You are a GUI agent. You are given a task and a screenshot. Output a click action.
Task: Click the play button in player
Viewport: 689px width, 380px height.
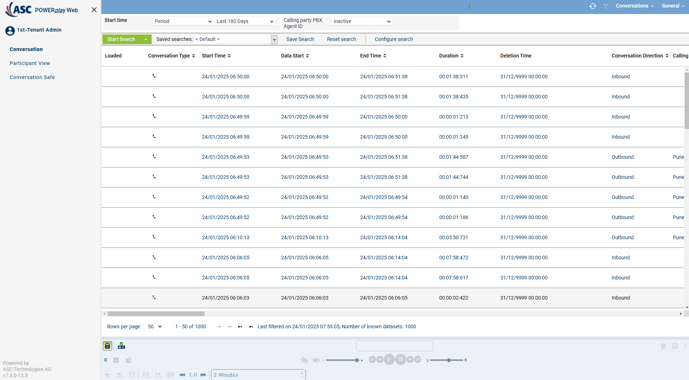389,359
